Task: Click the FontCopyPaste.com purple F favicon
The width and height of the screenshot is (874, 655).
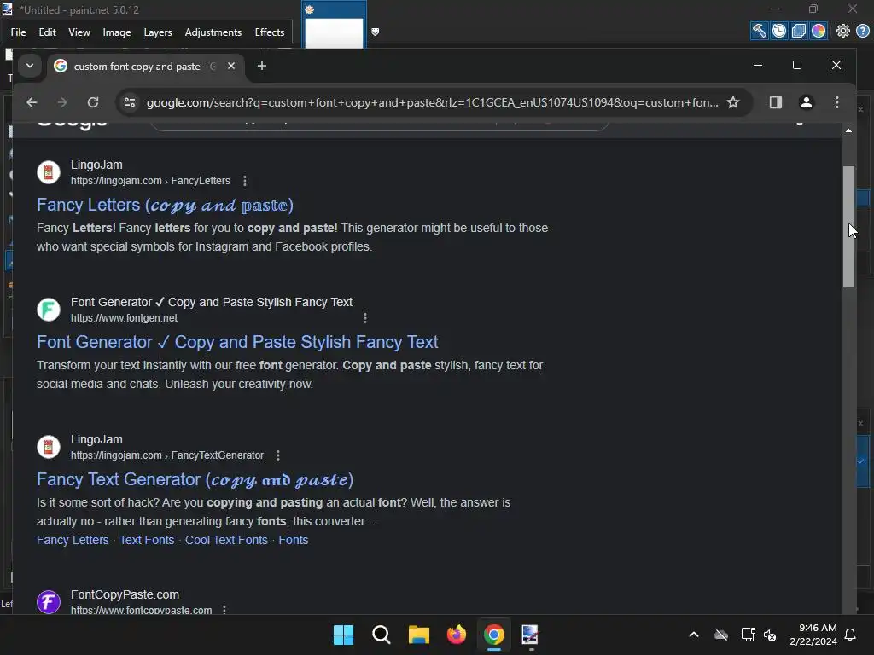Action: (49, 602)
